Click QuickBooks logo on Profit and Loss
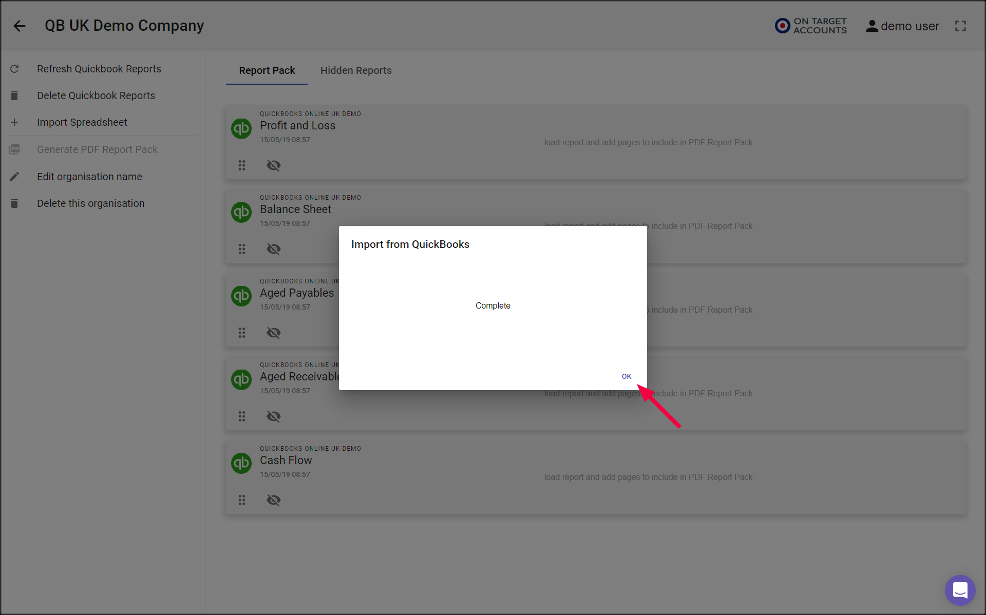 click(x=241, y=128)
